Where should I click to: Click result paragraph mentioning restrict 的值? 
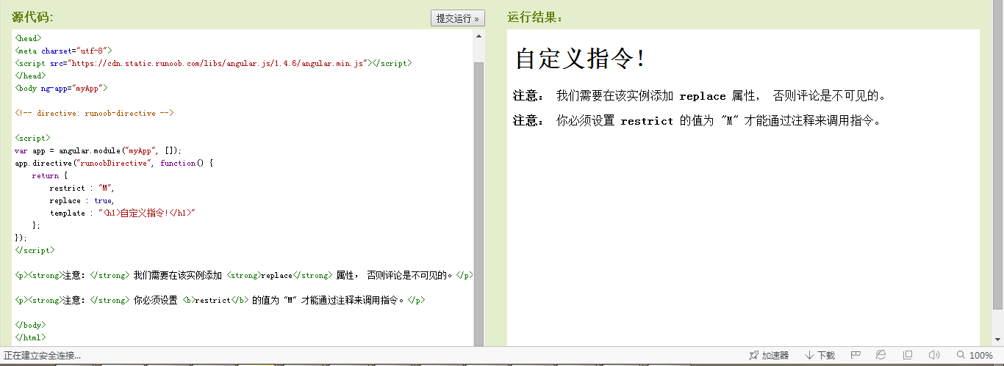pos(697,121)
